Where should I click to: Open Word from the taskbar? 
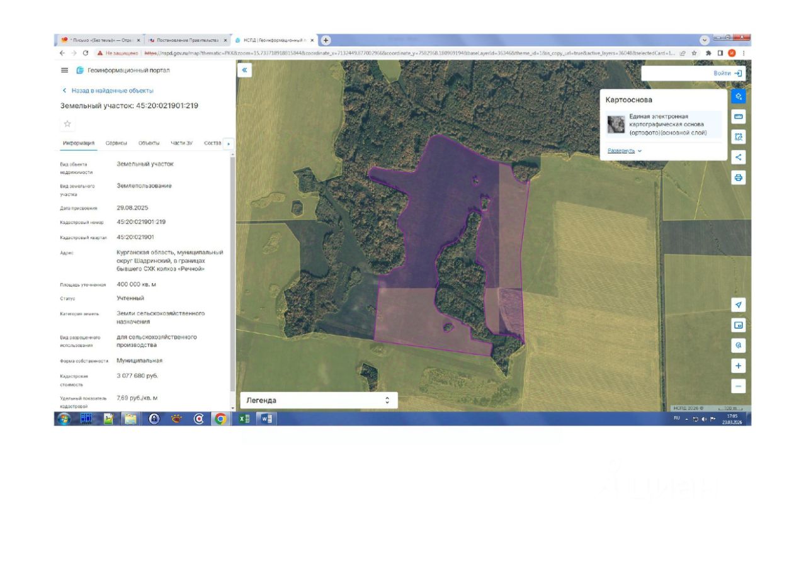point(266,419)
